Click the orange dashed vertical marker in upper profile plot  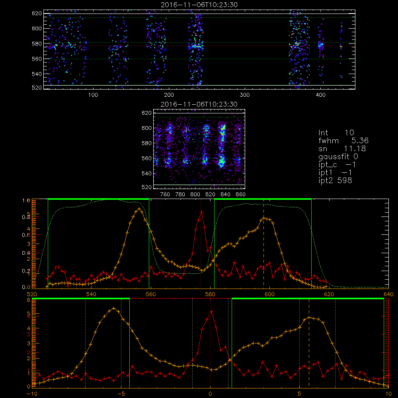pyautogui.click(x=263, y=244)
